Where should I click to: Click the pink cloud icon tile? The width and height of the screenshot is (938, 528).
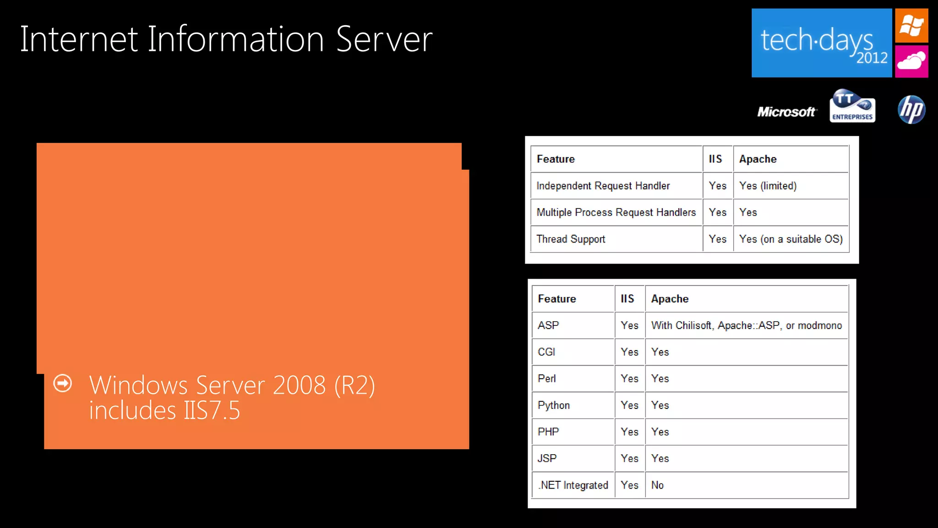[x=911, y=61]
